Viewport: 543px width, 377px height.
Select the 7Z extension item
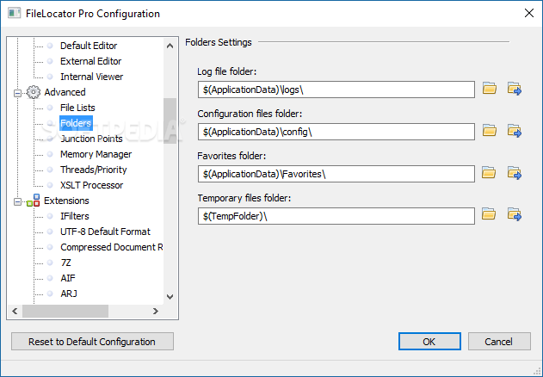(x=65, y=263)
